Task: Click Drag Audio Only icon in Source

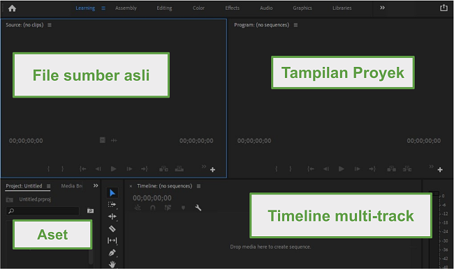Action: 114,140
